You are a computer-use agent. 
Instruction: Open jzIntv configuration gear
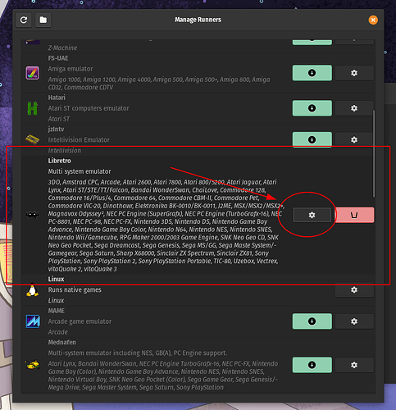(x=354, y=139)
